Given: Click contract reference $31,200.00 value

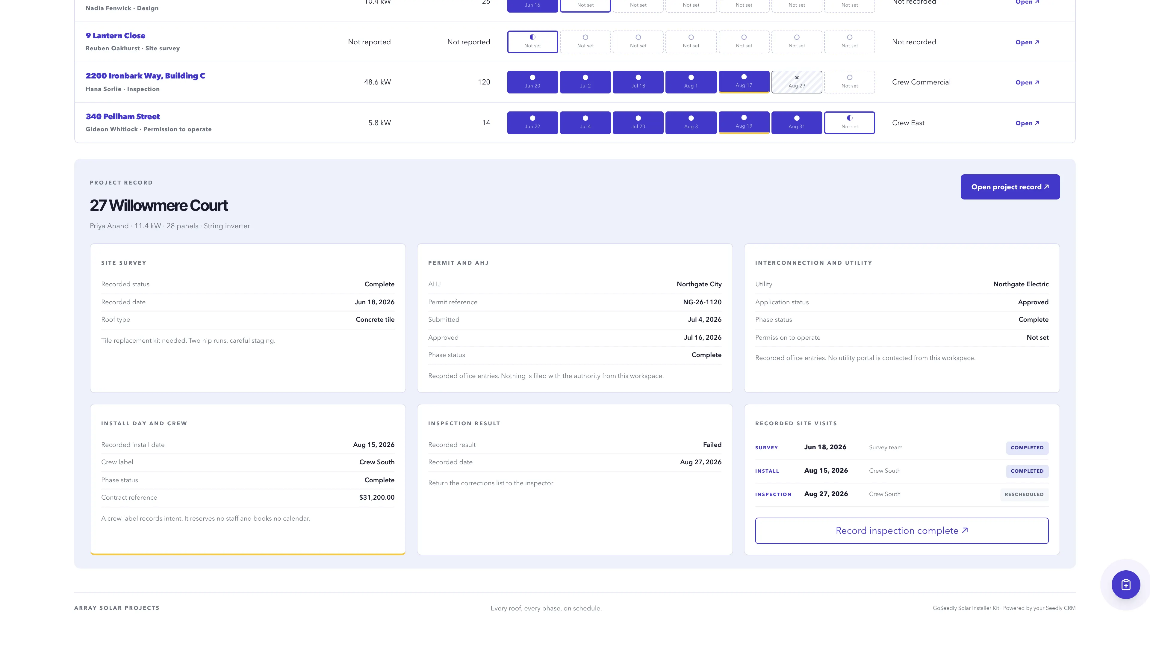Looking at the screenshot, I should click(x=376, y=498).
